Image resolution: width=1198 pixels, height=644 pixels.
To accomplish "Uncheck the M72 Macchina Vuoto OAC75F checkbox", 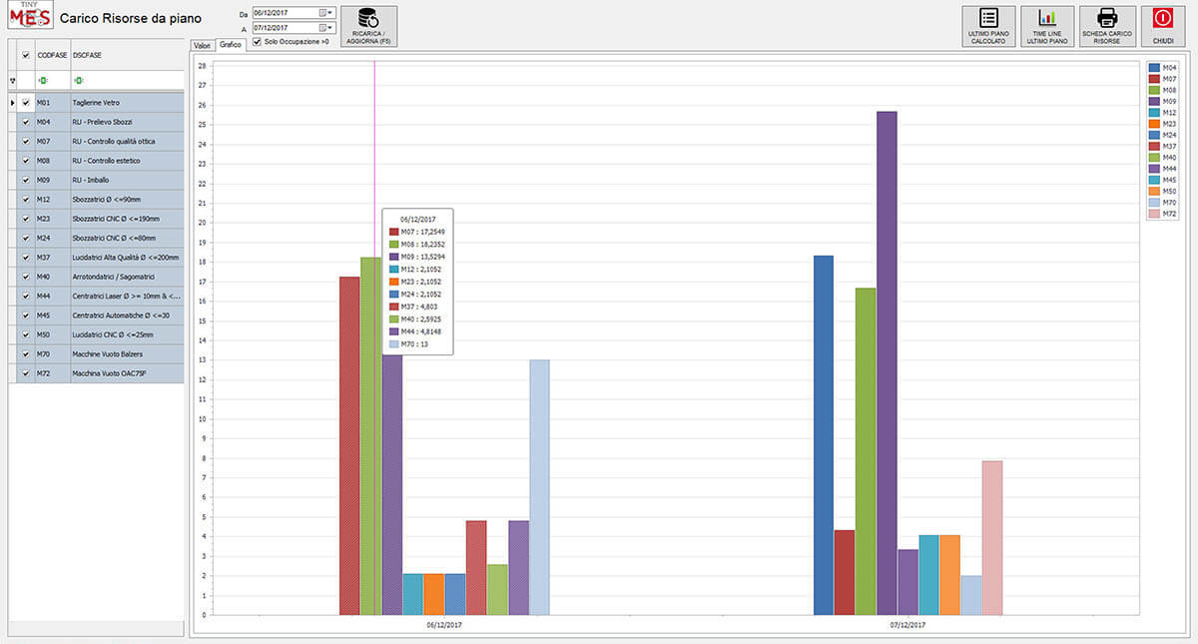I will (x=26, y=373).
